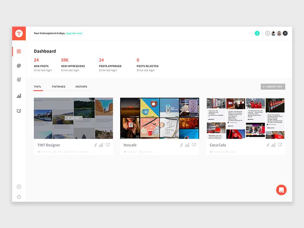Click the analytics icon on TINT Designer card
The image size is (304, 228).
[101, 145]
